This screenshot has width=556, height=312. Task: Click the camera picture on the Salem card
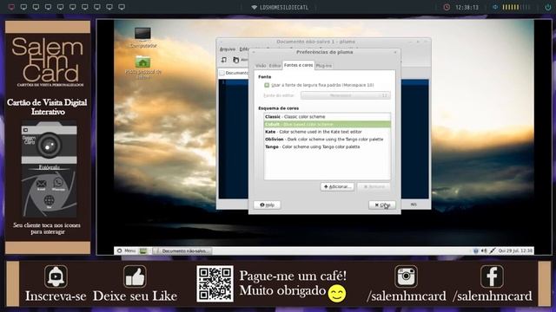pyautogui.click(x=49, y=143)
